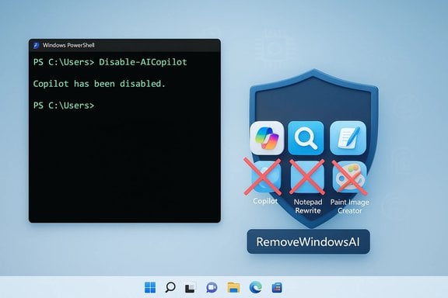Click the colorful Copilot logo icon
Image resolution: width=448 pixels, height=298 pixels.
click(267, 138)
